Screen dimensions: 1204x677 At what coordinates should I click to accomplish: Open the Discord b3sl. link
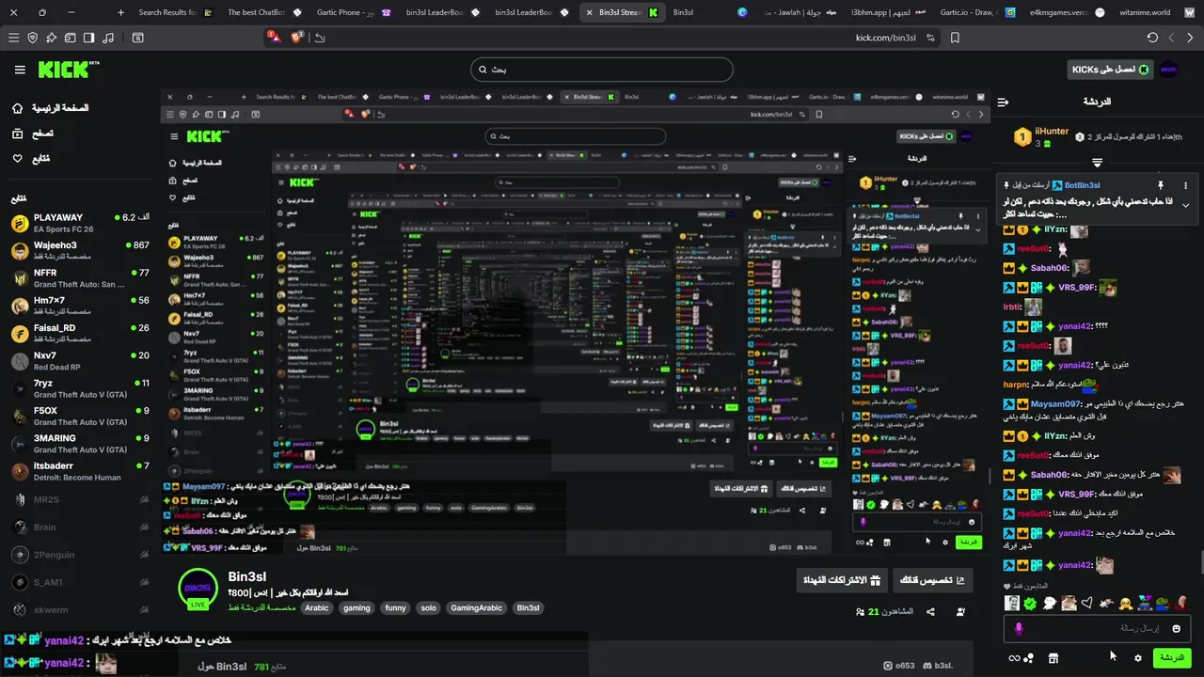tap(939, 666)
